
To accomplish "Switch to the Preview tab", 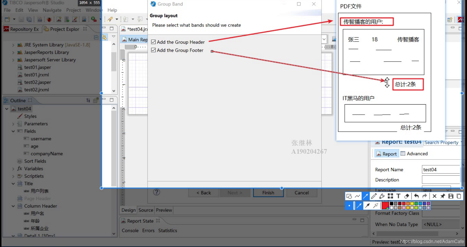I will pyautogui.click(x=164, y=210).
